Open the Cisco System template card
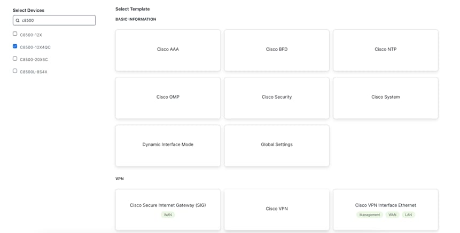Image resolution: width=460 pixels, height=233 pixels. (386, 98)
